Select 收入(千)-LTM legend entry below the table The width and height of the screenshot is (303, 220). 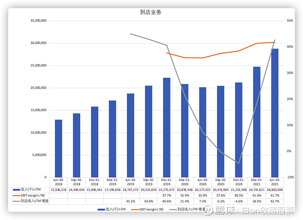(x=112, y=209)
